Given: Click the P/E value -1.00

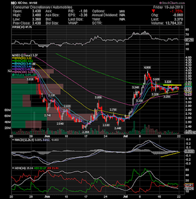Looking at the screenshot, I should tap(83, 11).
